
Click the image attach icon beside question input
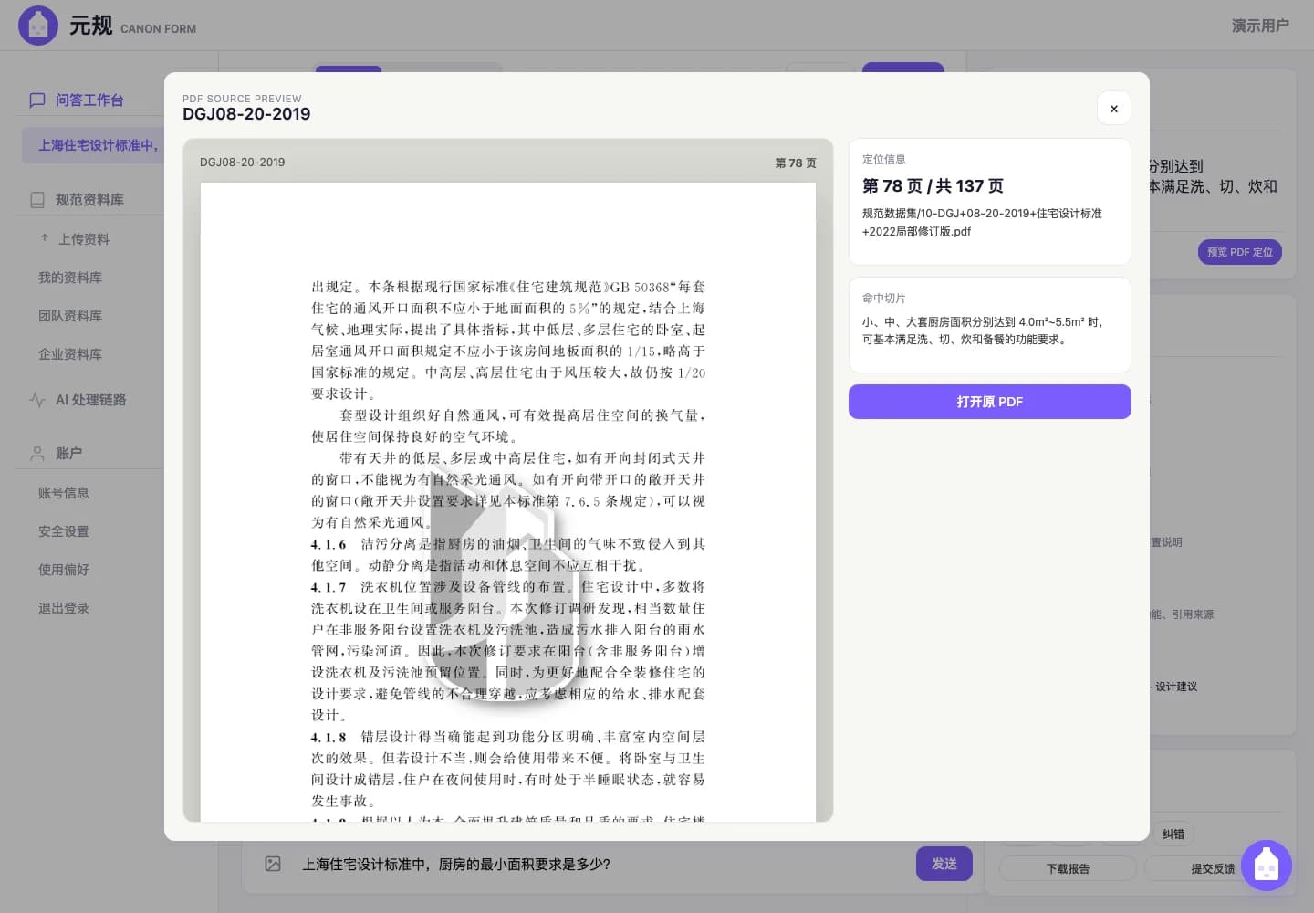[273, 864]
